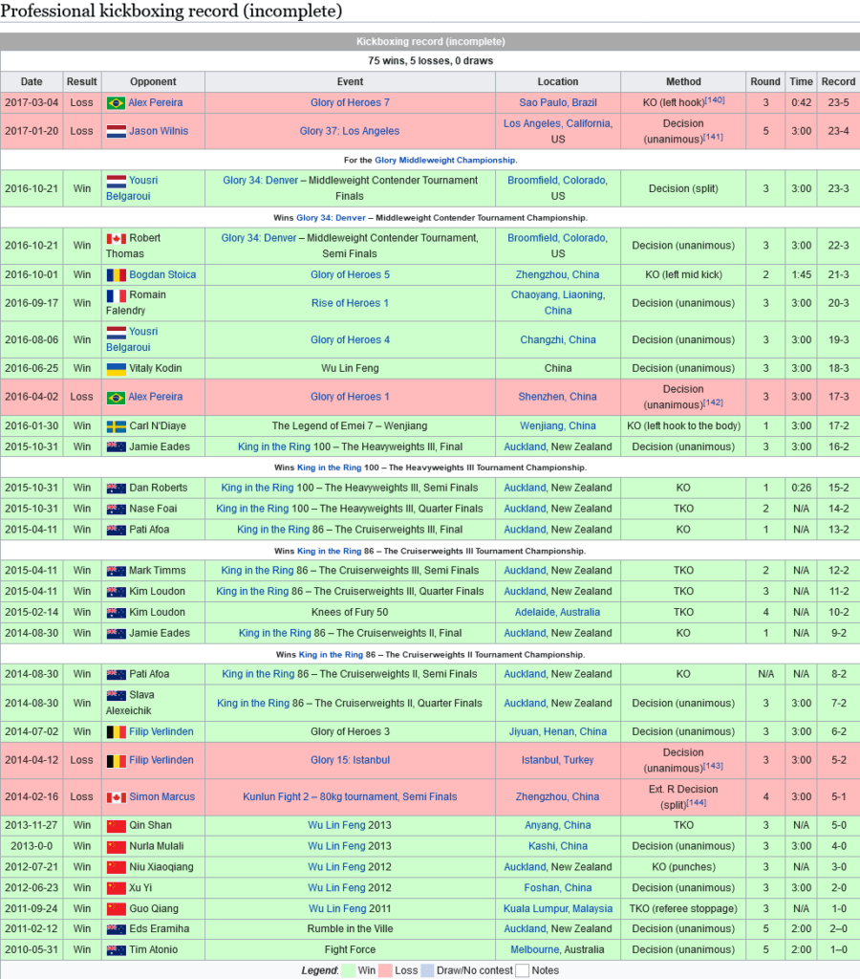Click the date cell 2013-0-0
The image size is (860, 979).
pyautogui.click(x=32, y=847)
